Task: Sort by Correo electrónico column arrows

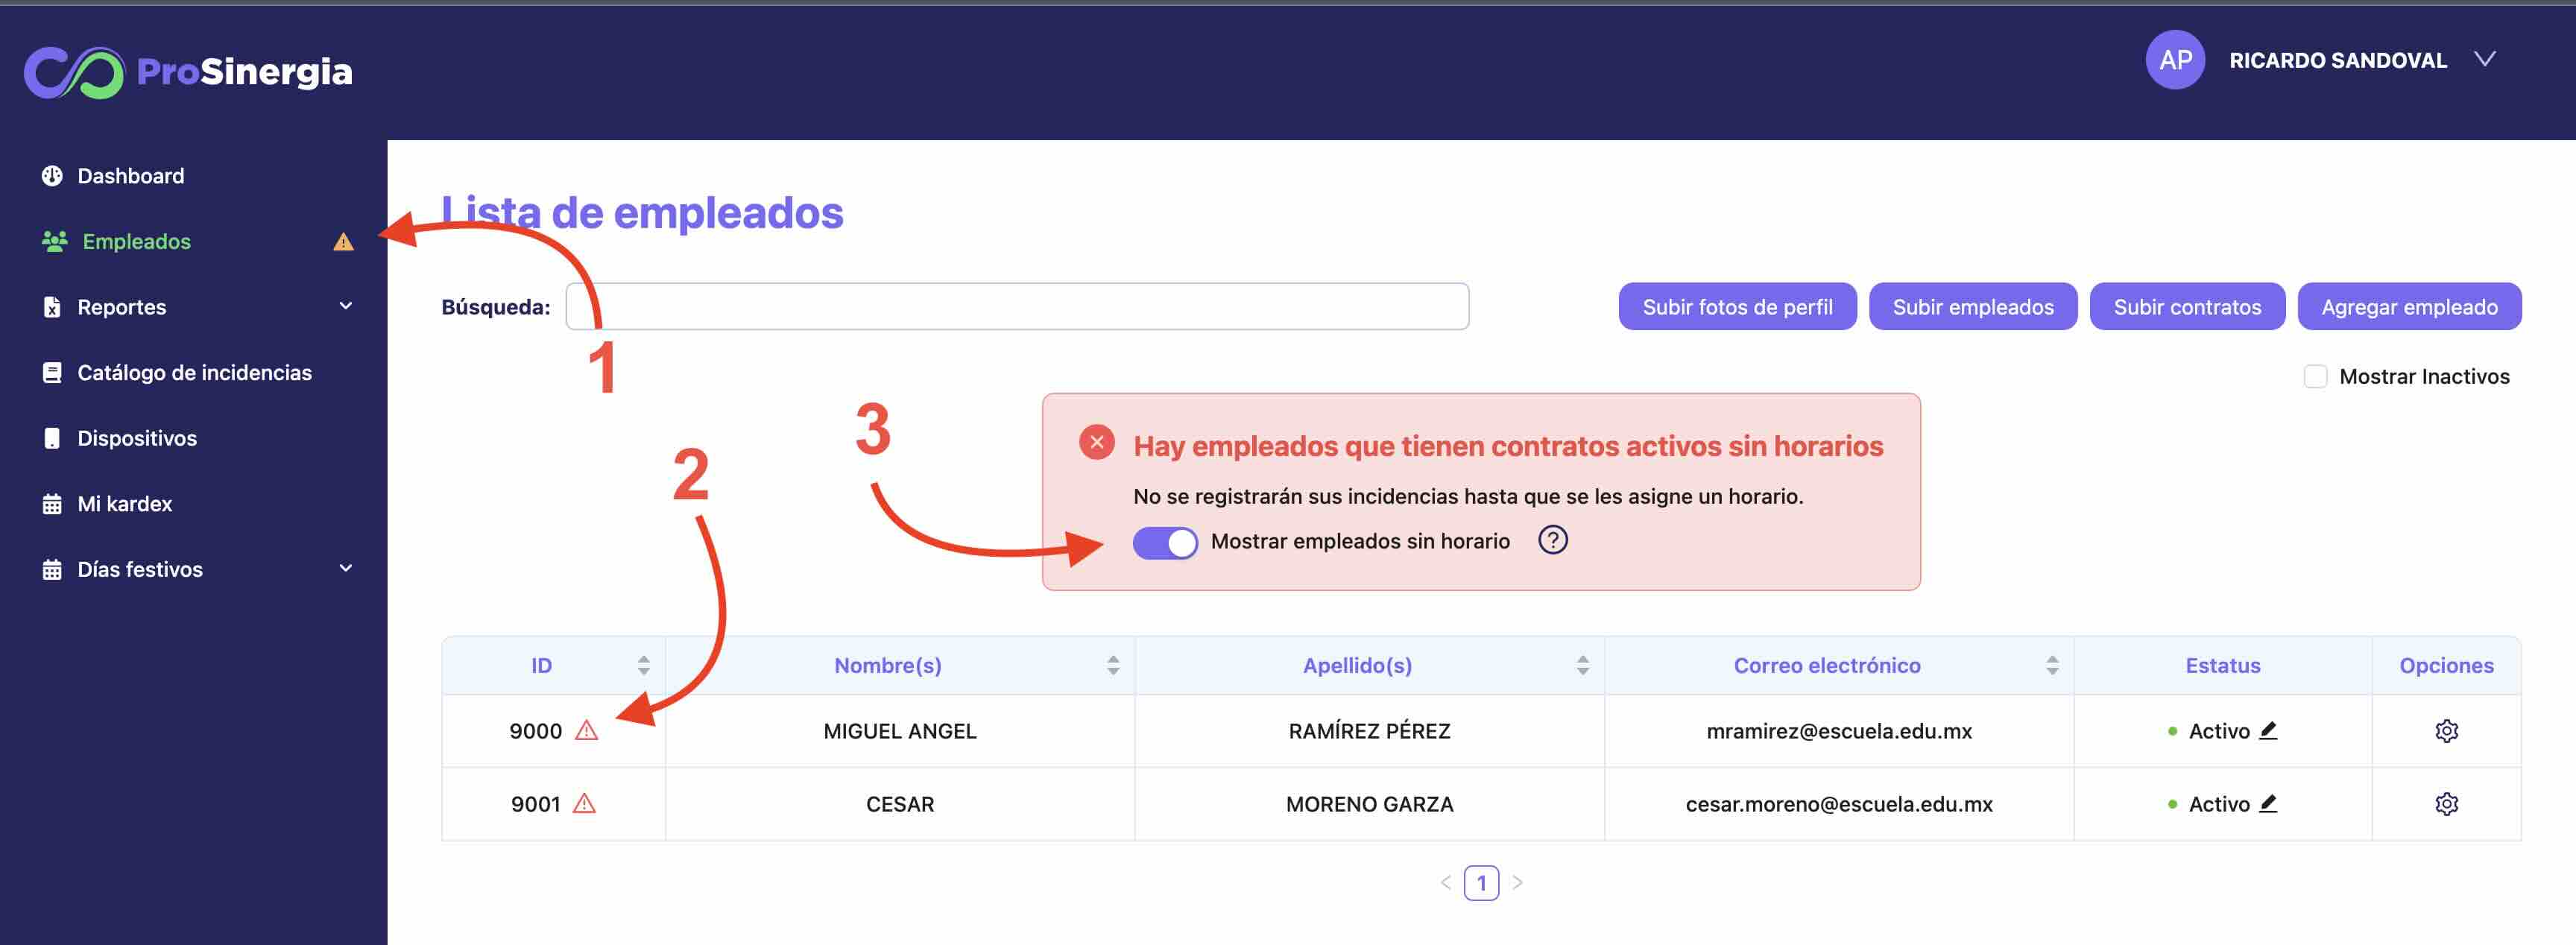Action: tap(2052, 665)
